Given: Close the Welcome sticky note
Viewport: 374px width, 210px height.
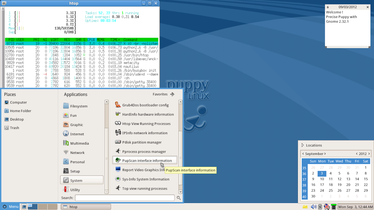Looking at the screenshot, I should click(x=368, y=7).
